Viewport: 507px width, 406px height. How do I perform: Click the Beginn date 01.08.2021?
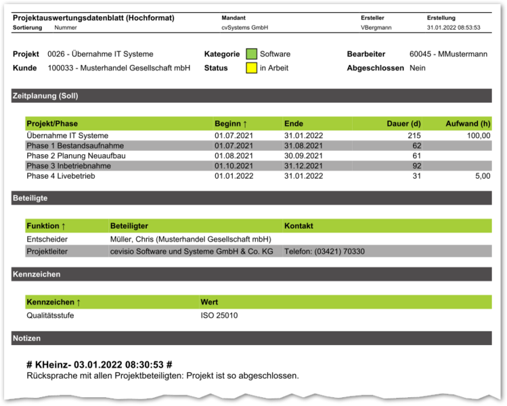point(234,156)
